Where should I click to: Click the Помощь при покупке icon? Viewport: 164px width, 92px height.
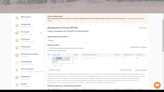(x=17, y=55)
